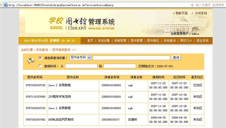Open the 系统设置 menu

click(x=104, y=41)
